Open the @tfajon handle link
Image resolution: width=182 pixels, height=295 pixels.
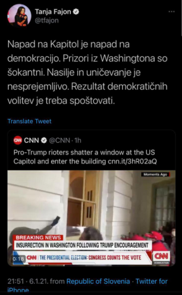(47, 20)
